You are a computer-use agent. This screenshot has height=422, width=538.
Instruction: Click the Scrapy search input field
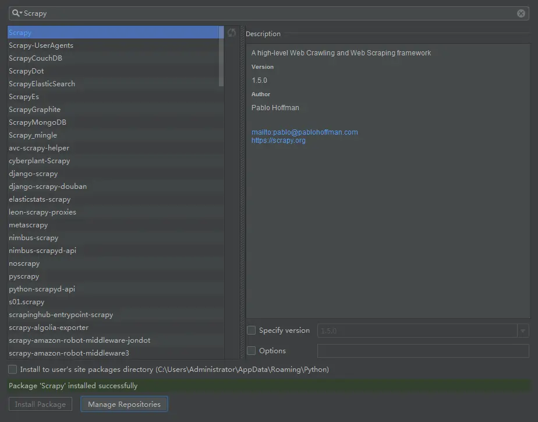coord(268,13)
